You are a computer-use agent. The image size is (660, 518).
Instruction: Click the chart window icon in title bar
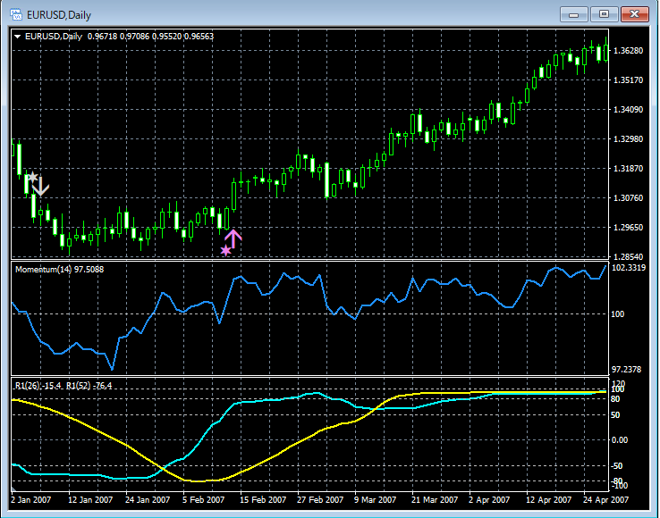(x=15, y=13)
